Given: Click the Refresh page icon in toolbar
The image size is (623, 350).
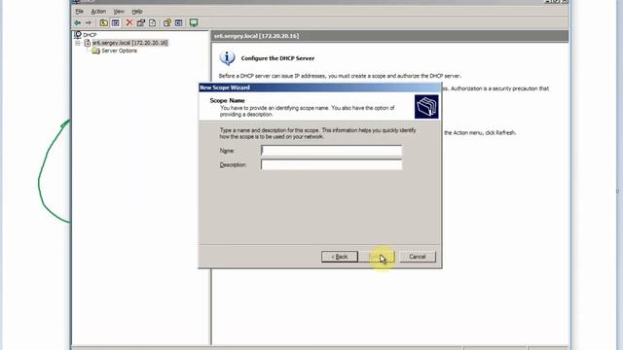Looking at the screenshot, I should (152, 23).
